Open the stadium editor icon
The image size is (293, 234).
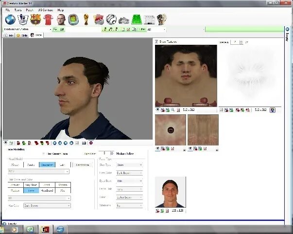click(73, 19)
